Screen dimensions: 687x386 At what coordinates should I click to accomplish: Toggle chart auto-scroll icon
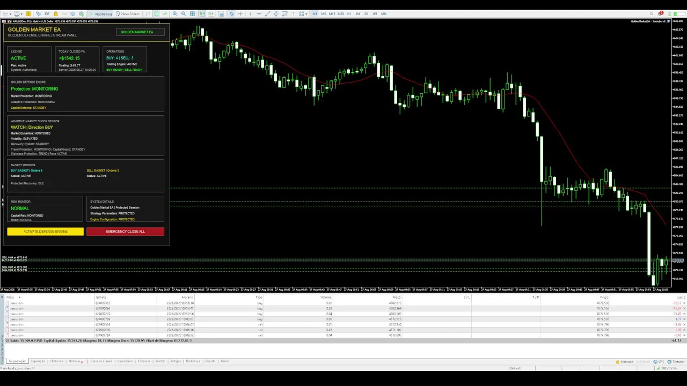202,14
